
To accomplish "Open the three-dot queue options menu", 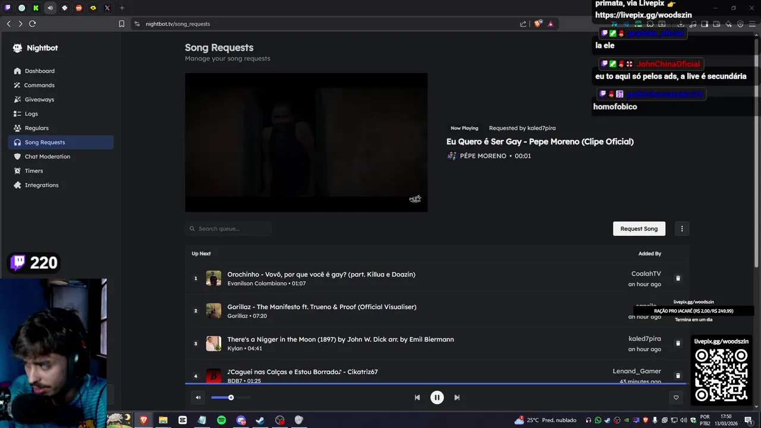I will (682, 229).
